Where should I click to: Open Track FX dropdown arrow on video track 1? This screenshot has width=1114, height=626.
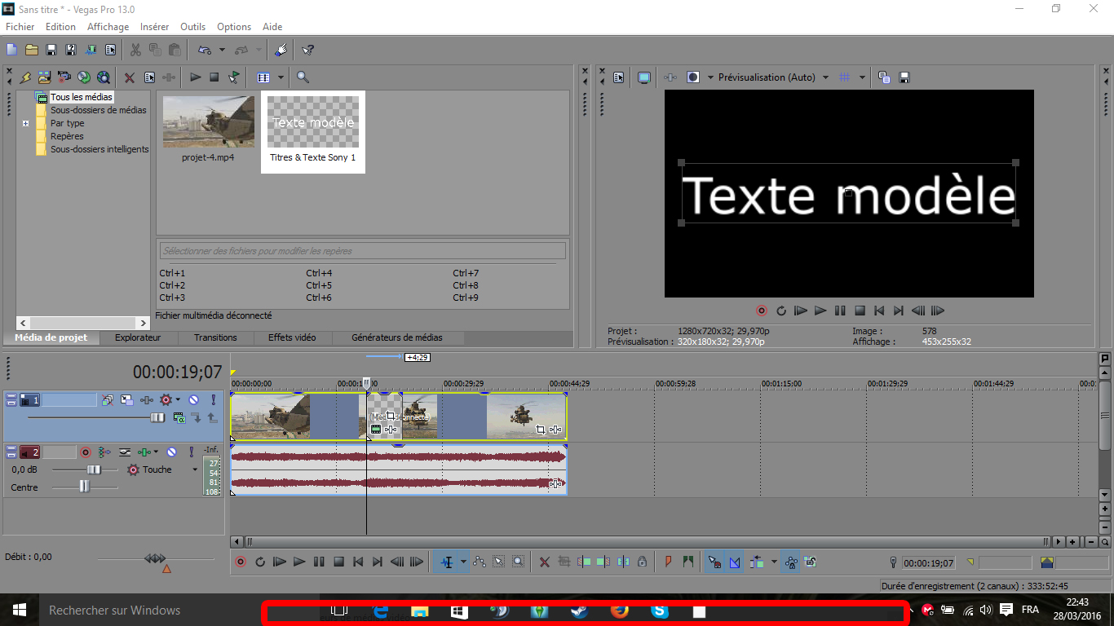click(x=178, y=400)
